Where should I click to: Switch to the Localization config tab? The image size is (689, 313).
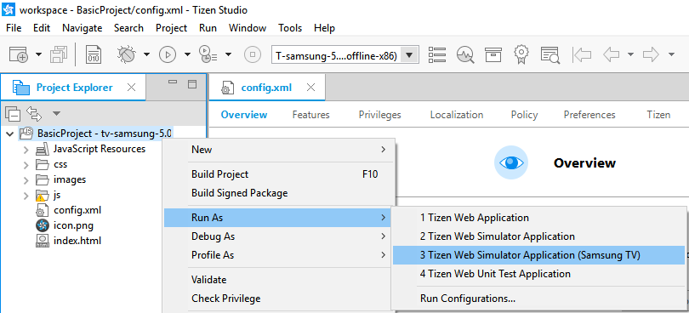tap(457, 115)
